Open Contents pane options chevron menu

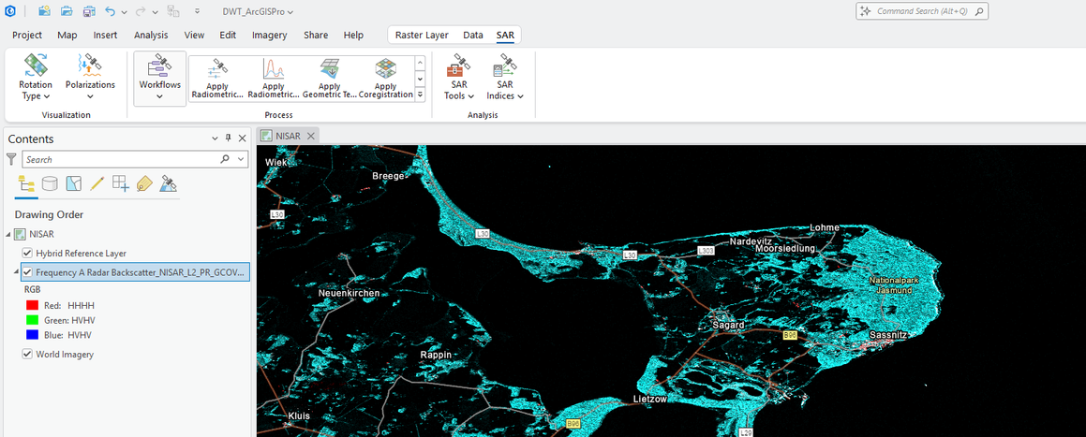215,139
